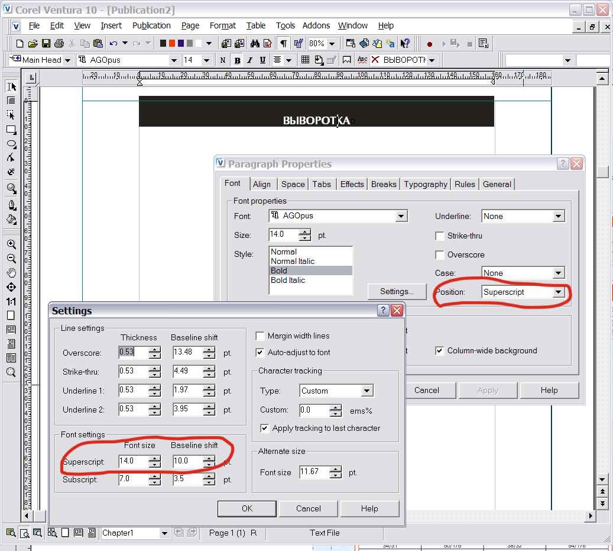Viewport: 613px width, 551px height.
Task: Apply italic with the I toolbar button
Action: click(249, 60)
